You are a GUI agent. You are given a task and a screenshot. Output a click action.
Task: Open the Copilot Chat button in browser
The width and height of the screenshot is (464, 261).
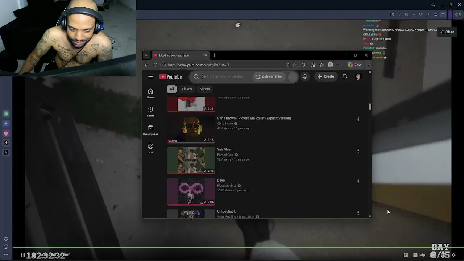[354, 65]
